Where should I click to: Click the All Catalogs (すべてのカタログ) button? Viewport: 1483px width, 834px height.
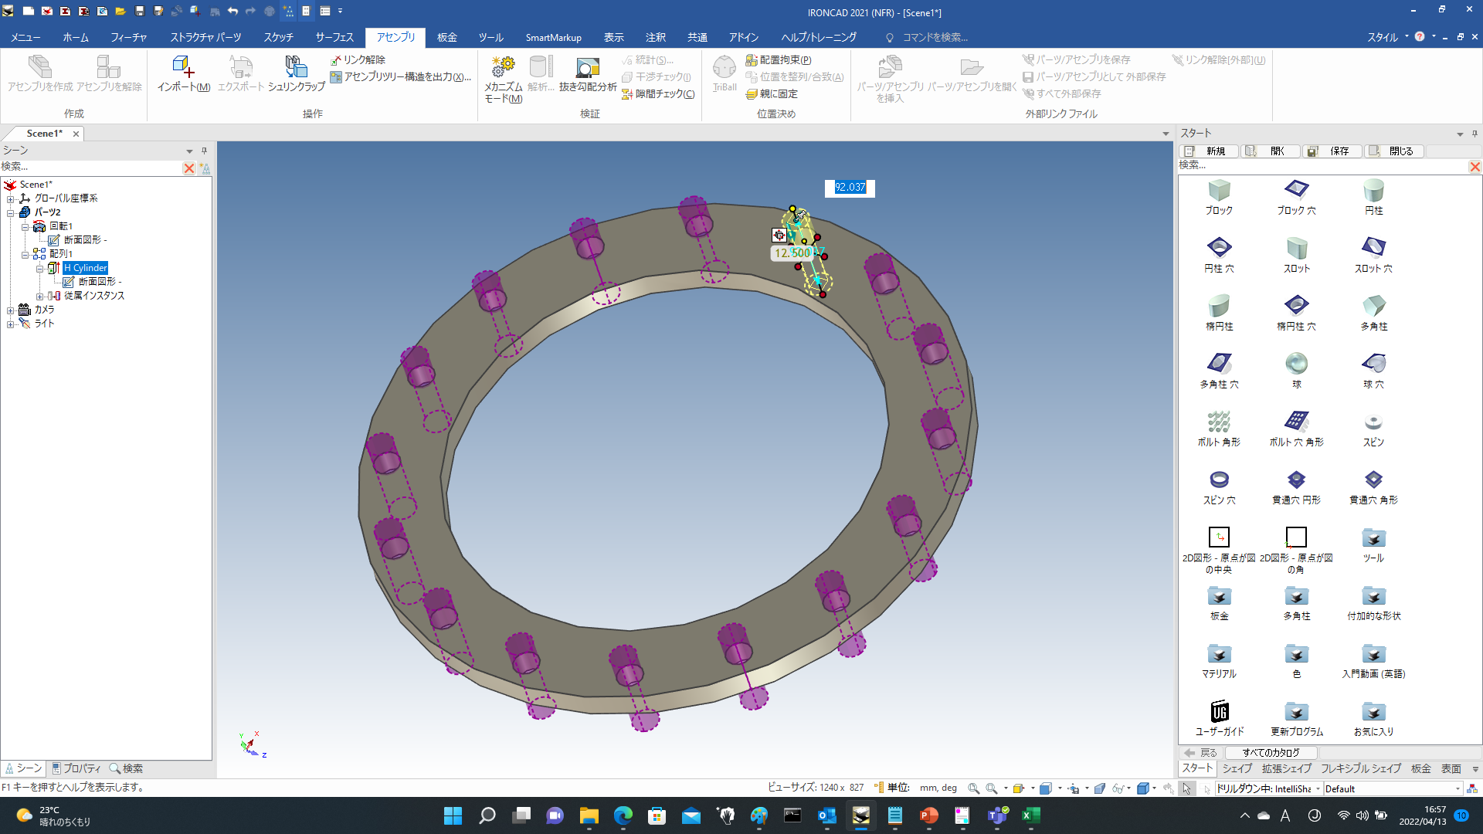point(1271,752)
